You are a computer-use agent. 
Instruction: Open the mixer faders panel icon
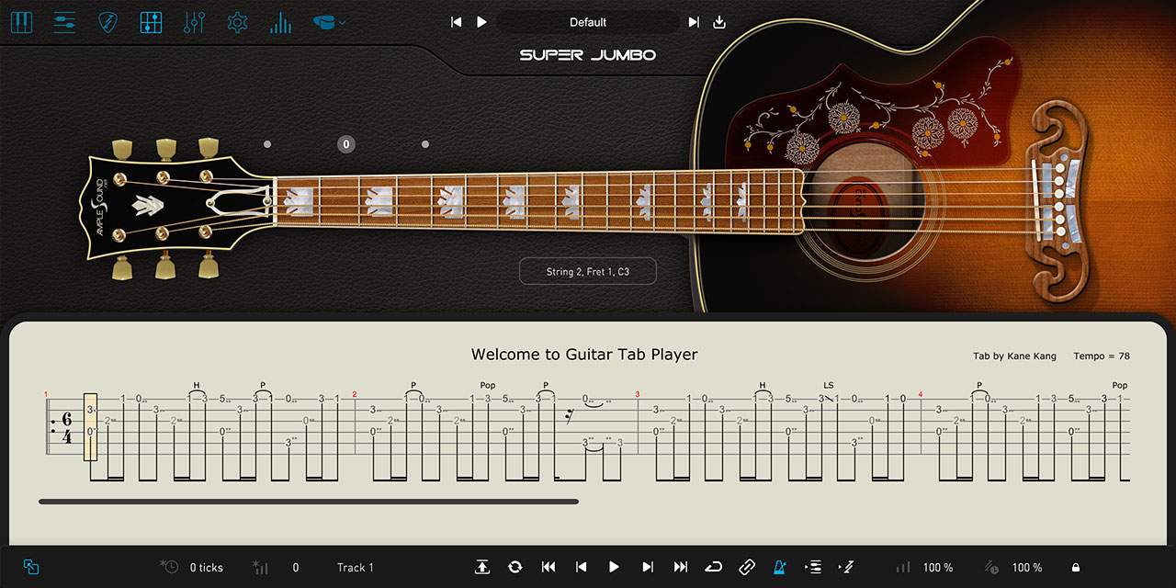tap(194, 22)
